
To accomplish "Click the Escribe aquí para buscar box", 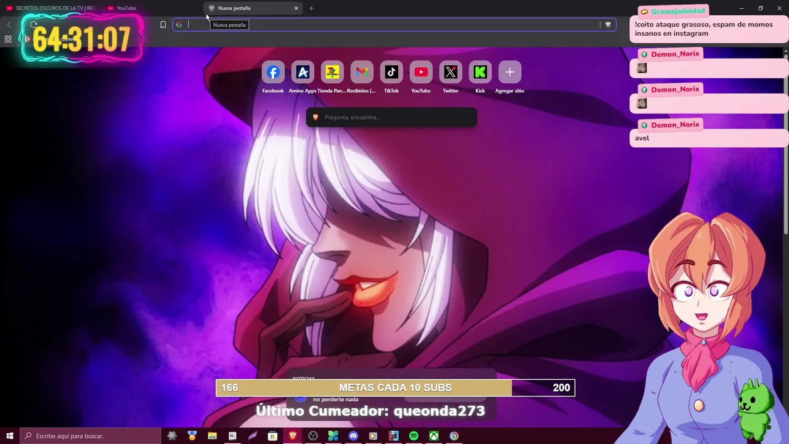I will tap(91, 436).
